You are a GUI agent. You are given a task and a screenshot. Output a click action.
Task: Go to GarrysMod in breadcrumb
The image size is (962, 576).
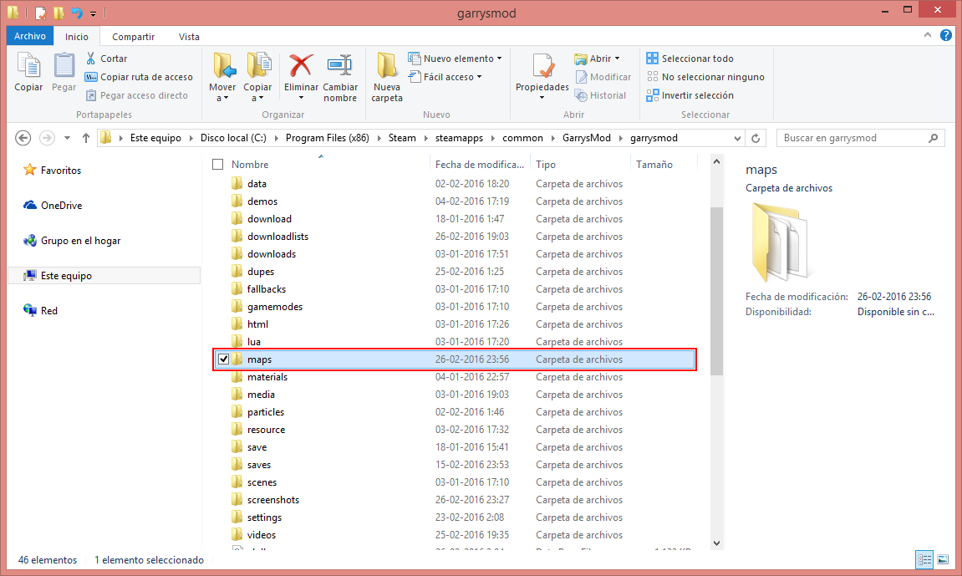coord(587,138)
